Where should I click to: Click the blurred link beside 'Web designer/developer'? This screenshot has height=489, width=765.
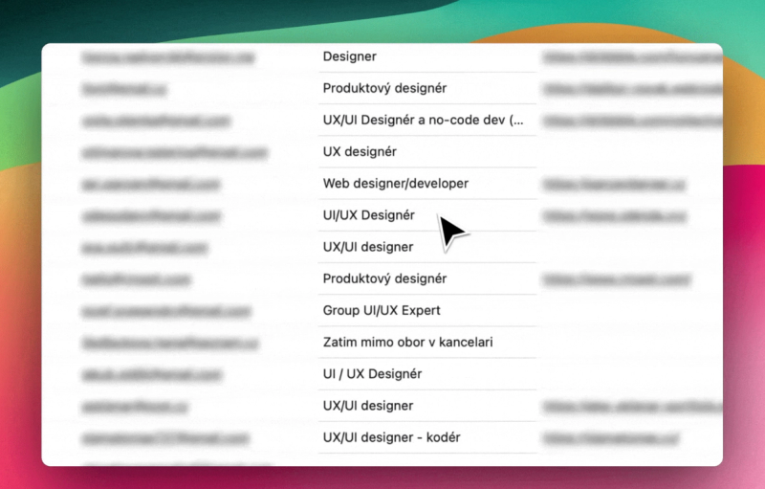[x=614, y=184]
